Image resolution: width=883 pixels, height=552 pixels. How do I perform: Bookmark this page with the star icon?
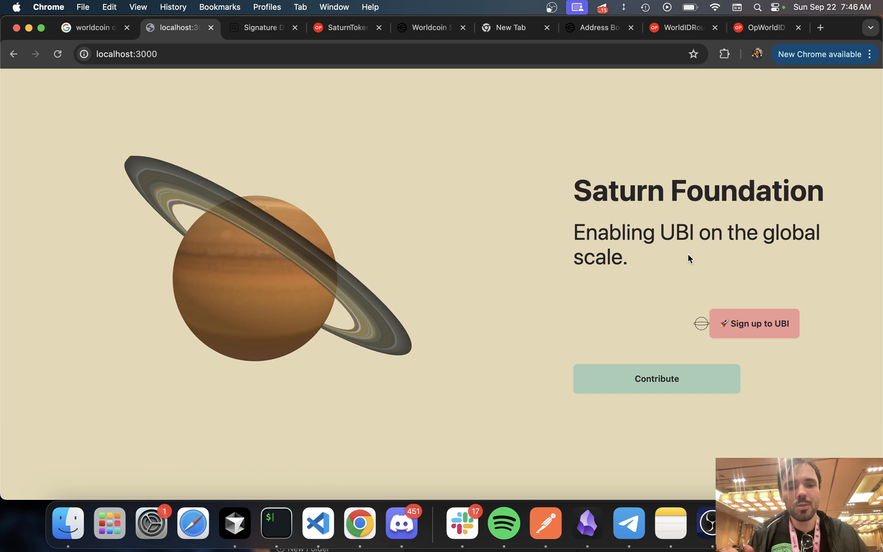[693, 54]
